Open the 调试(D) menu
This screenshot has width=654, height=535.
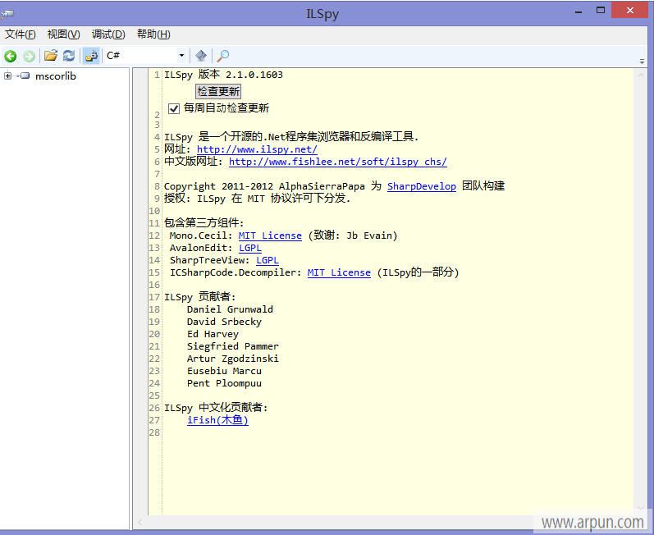pos(108,34)
